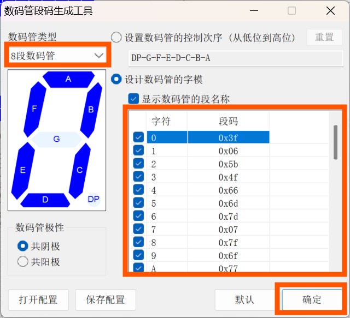Uncheck the checkbox for character 4
This screenshot has width=350, height=318.
tap(138, 189)
